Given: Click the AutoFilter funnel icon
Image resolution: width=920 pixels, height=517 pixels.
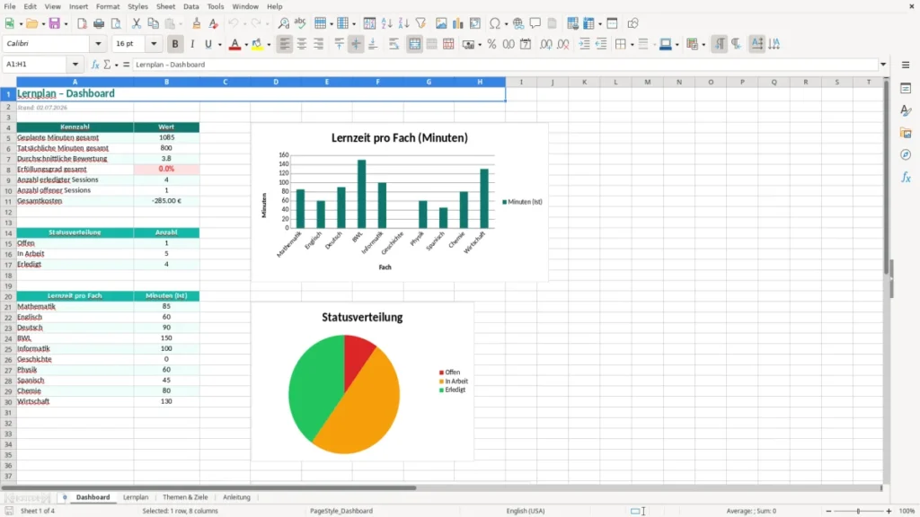Looking at the screenshot, I should pyautogui.click(x=420, y=23).
